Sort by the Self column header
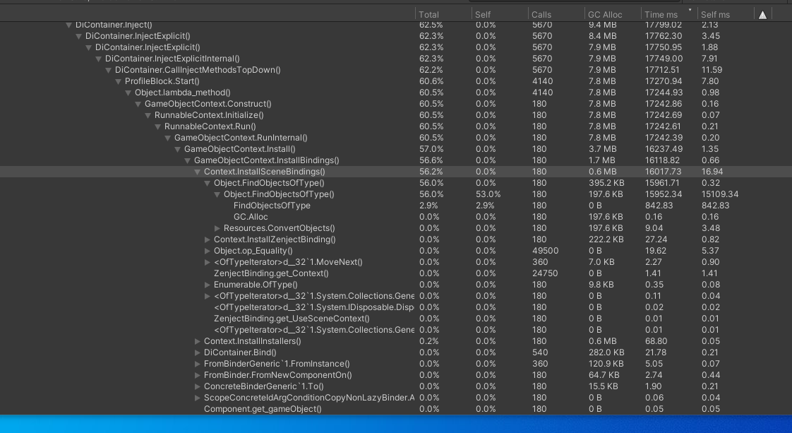Image resolution: width=792 pixels, height=433 pixels. coord(483,15)
